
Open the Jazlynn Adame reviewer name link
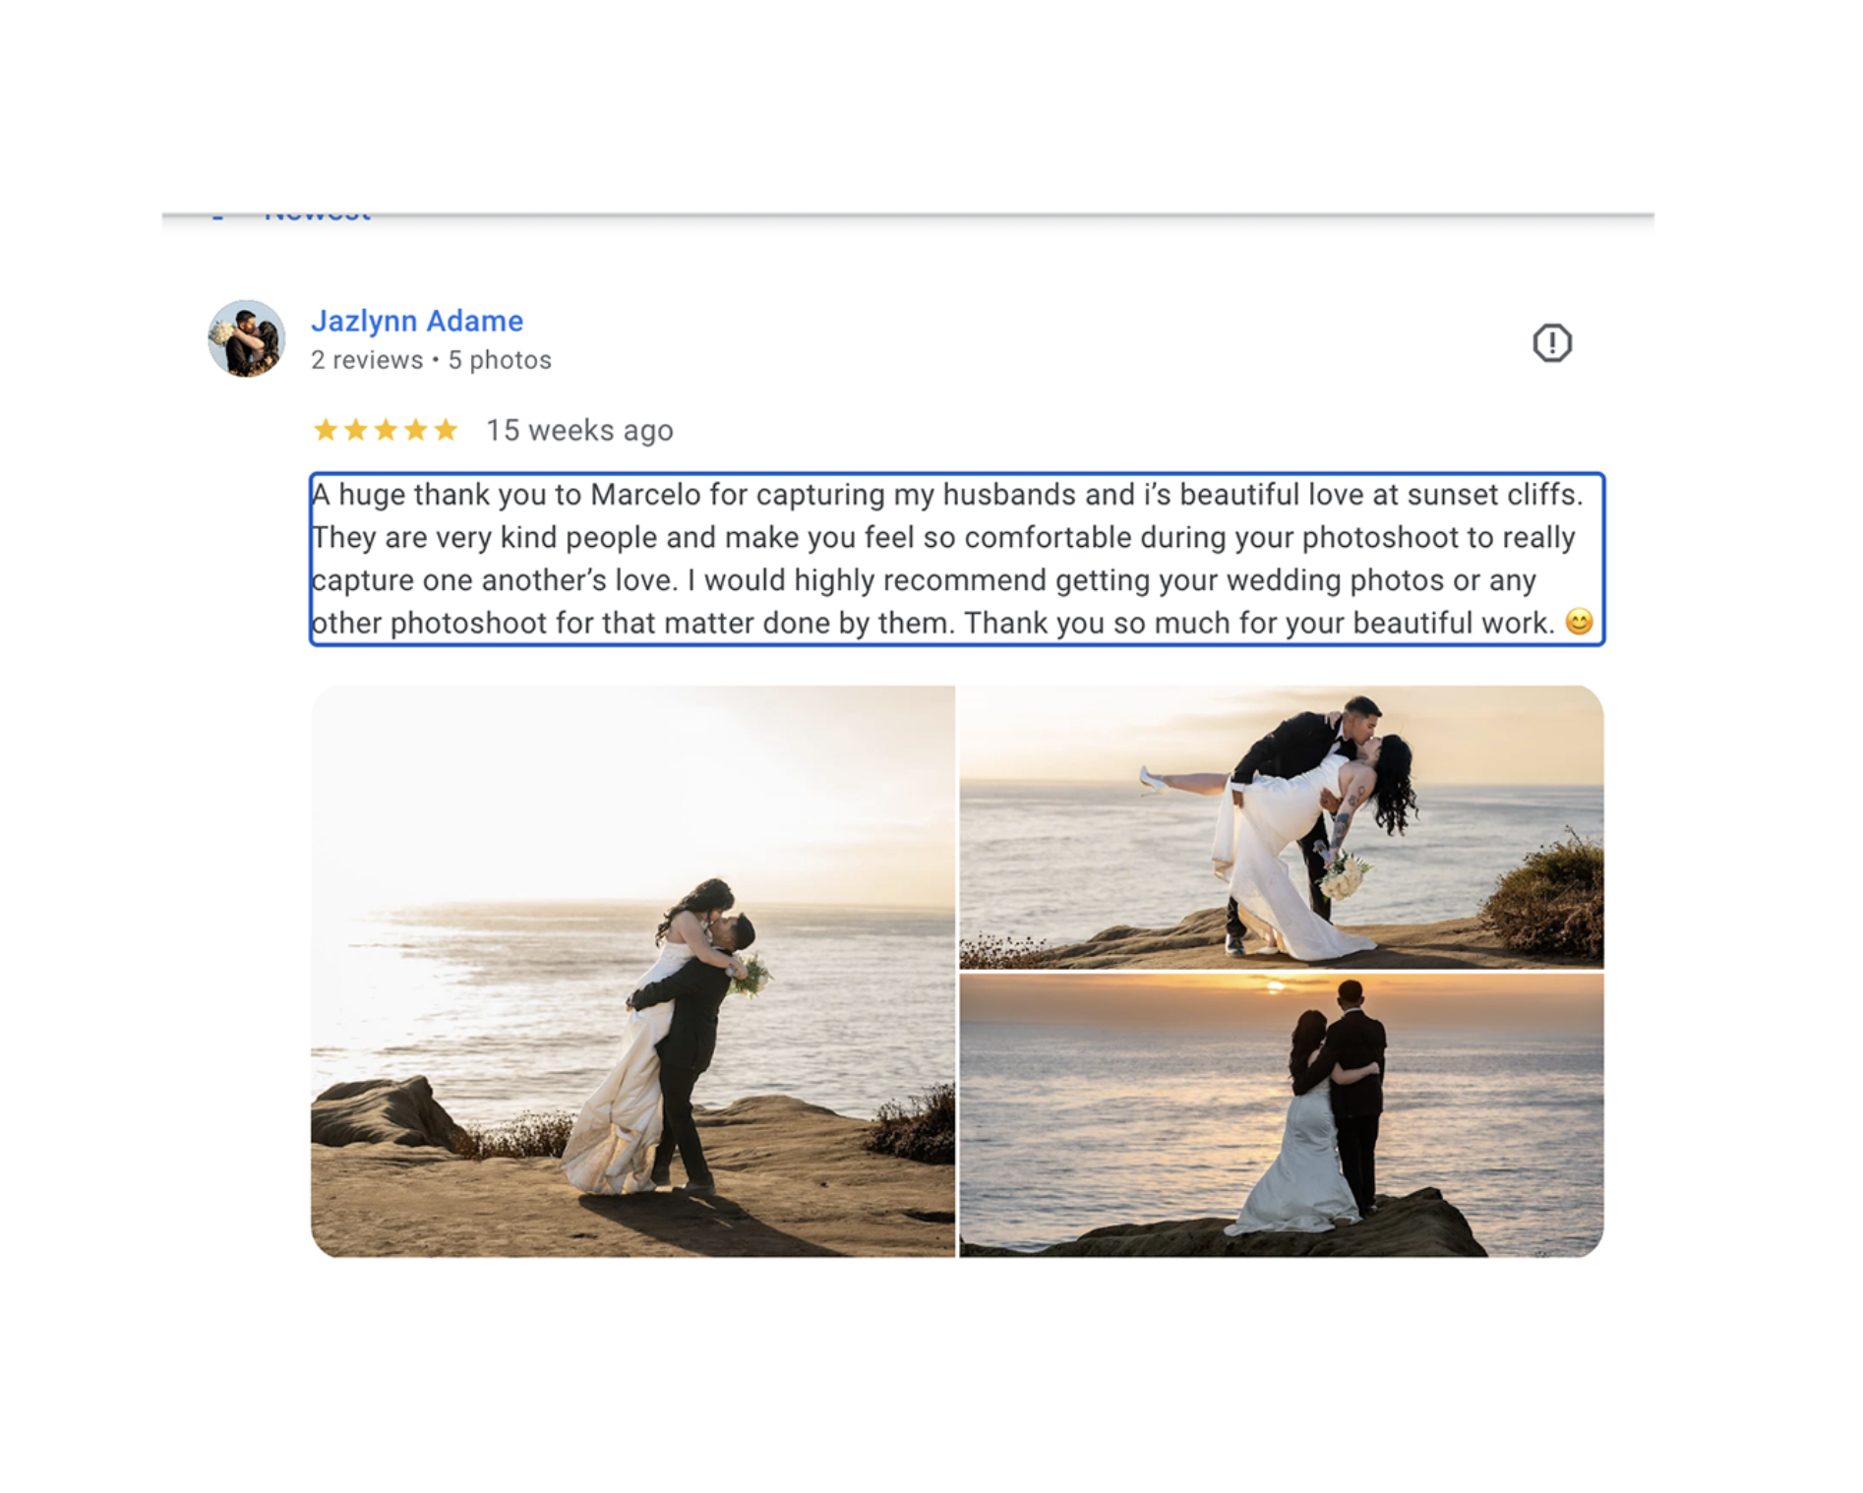pos(417,321)
